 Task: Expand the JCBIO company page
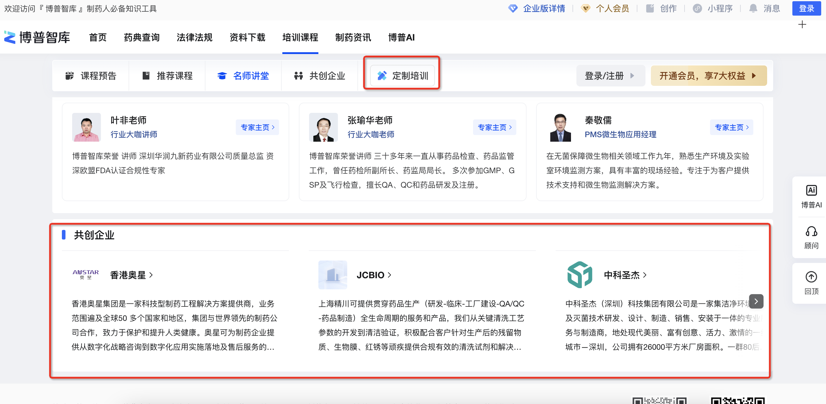374,275
